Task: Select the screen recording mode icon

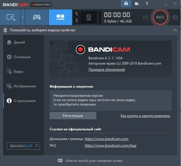Action: click(x=11, y=17)
